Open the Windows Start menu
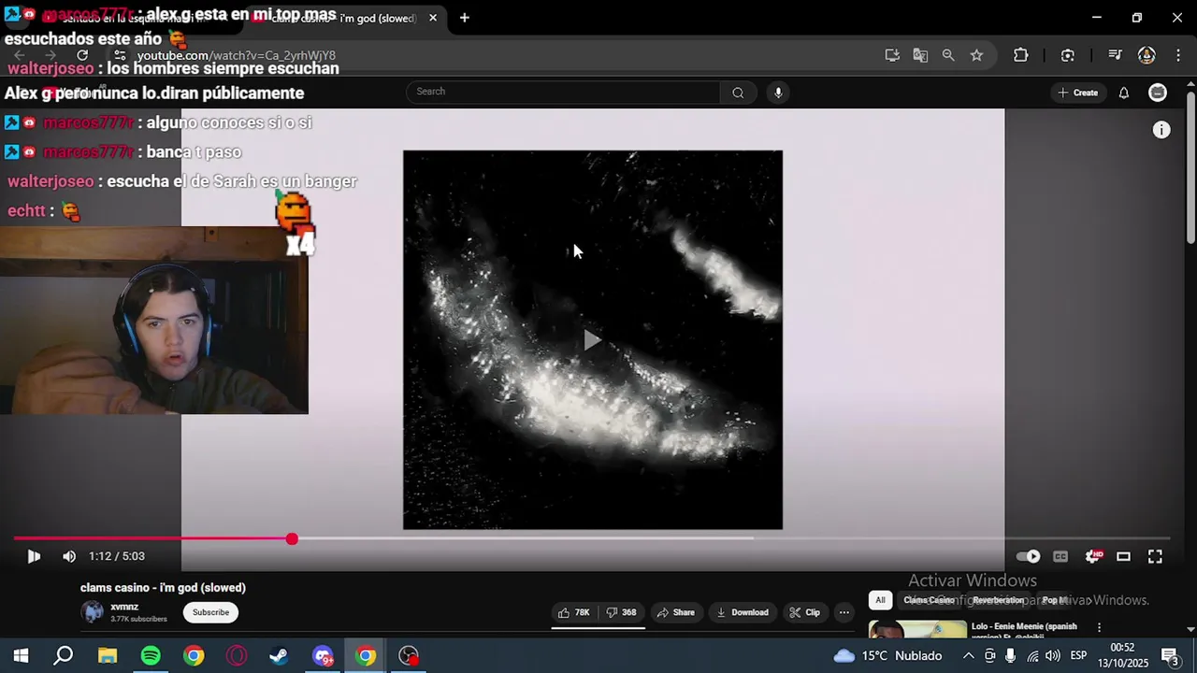1197x673 pixels. [21, 656]
